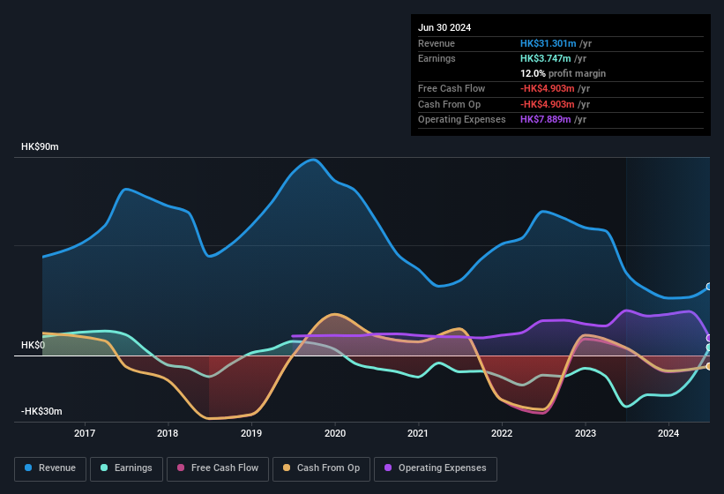Click the 2024 x-axis label
This screenshot has width=724, height=494.
(x=668, y=433)
